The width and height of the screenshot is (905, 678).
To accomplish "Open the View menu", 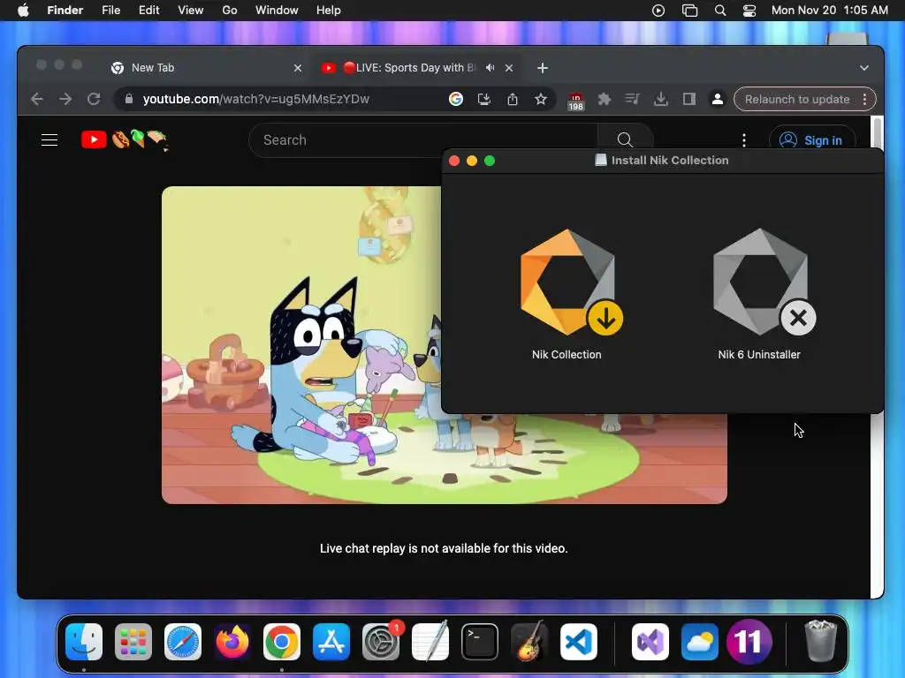I will 191,11.
